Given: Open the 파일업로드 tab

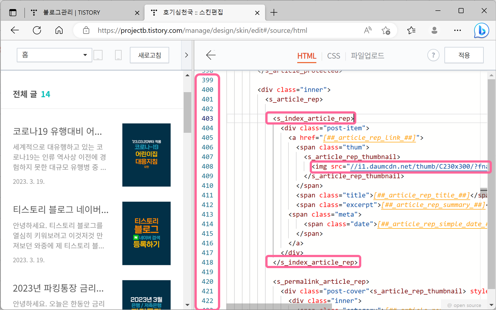Looking at the screenshot, I should point(367,56).
